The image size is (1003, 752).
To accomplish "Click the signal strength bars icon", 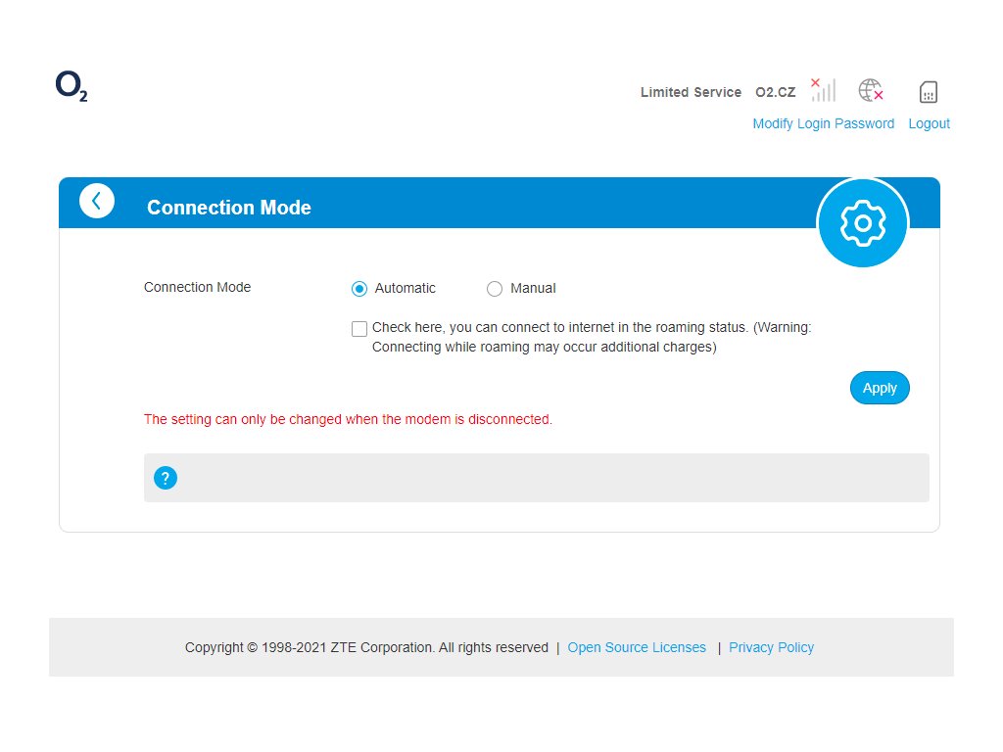I will [x=823, y=90].
